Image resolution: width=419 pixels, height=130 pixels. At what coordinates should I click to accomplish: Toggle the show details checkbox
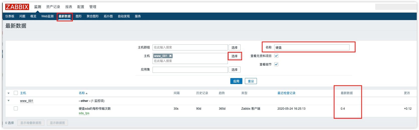pyautogui.click(x=276, y=64)
